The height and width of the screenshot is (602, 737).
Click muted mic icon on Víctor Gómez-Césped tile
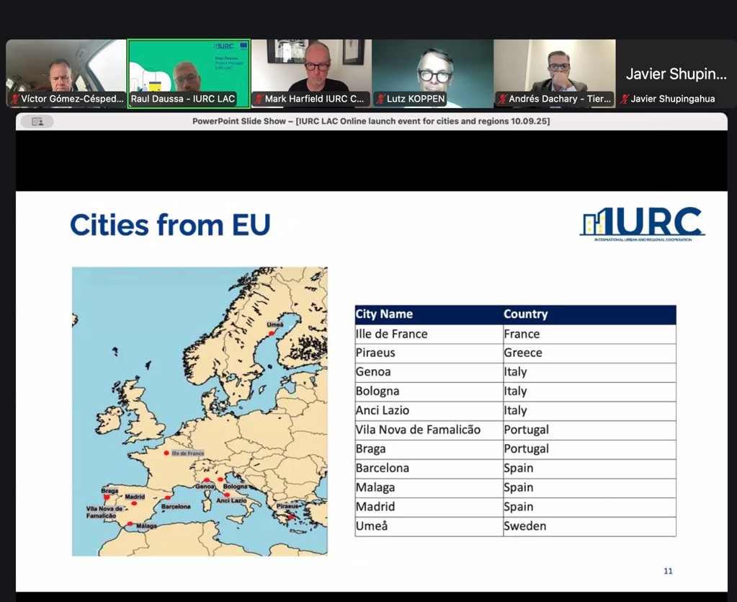click(14, 99)
